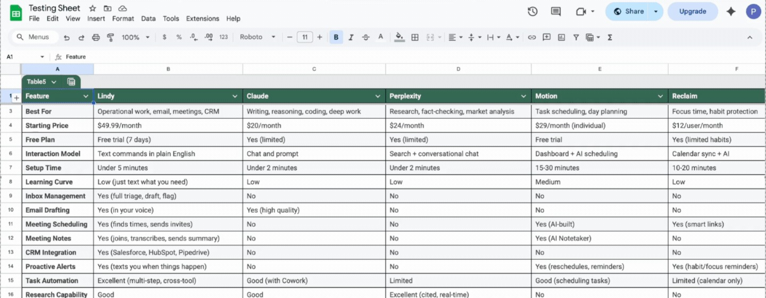This screenshot has height=298, width=766.
Task: Expand the Lindy column filter arrow
Action: (x=235, y=96)
